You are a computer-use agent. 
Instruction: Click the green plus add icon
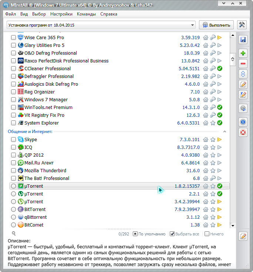click(243, 53)
